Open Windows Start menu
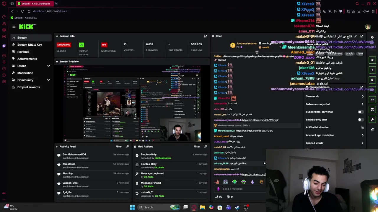 132,207
